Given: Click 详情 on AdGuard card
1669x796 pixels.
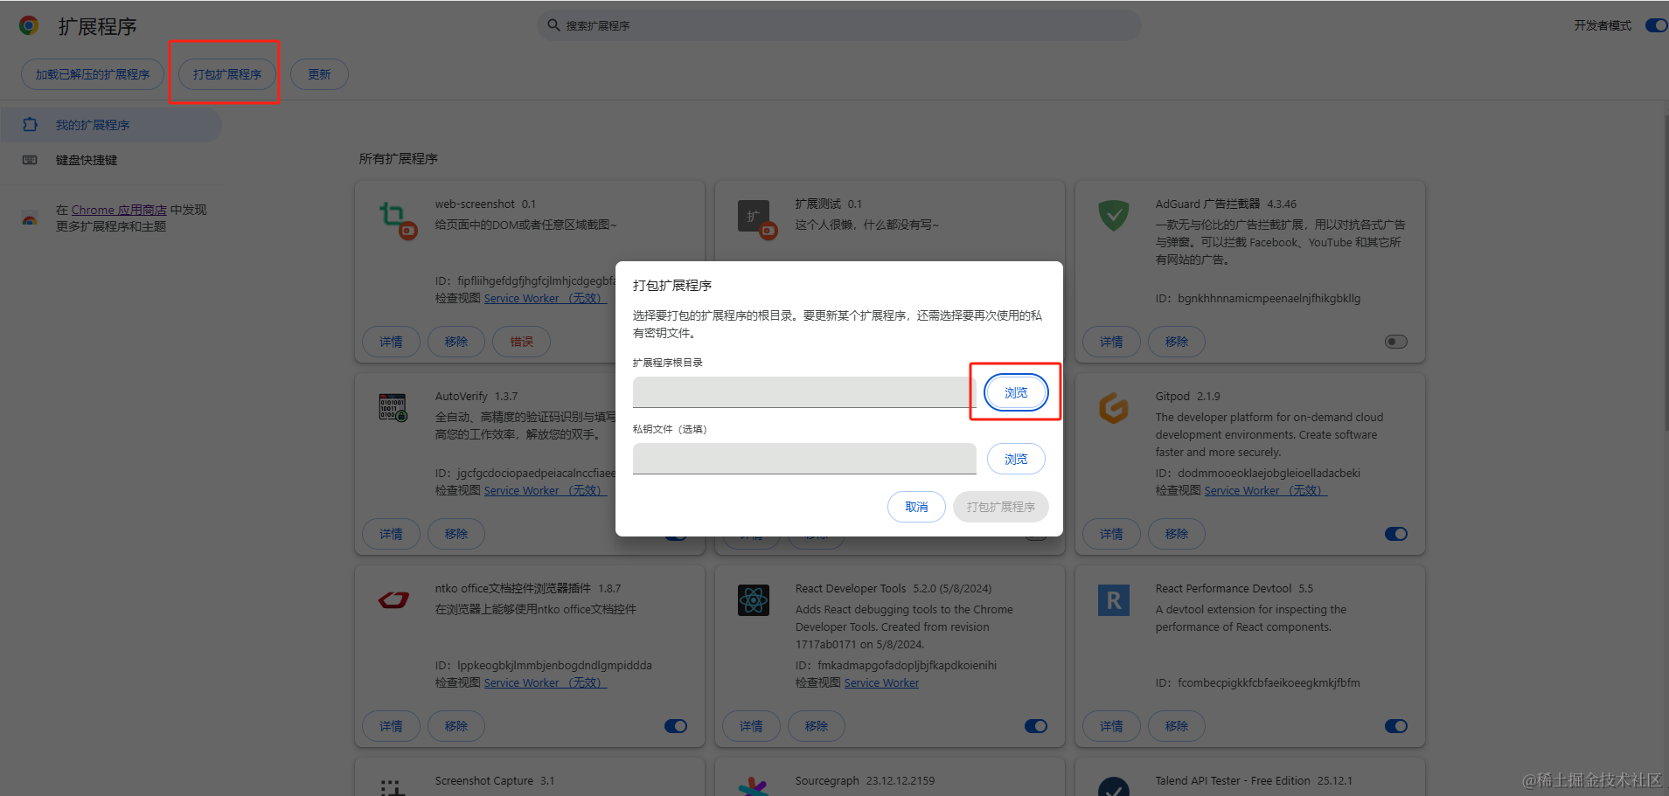Looking at the screenshot, I should click(1112, 342).
